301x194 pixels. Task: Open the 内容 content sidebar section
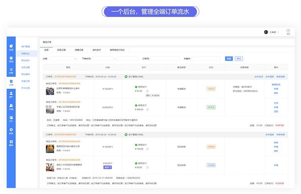click(11, 71)
